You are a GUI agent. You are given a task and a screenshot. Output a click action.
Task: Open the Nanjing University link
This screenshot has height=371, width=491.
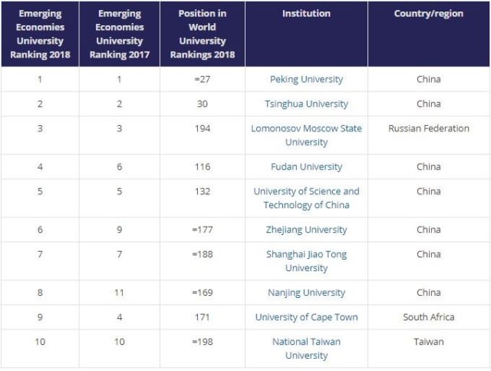pos(306,293)
